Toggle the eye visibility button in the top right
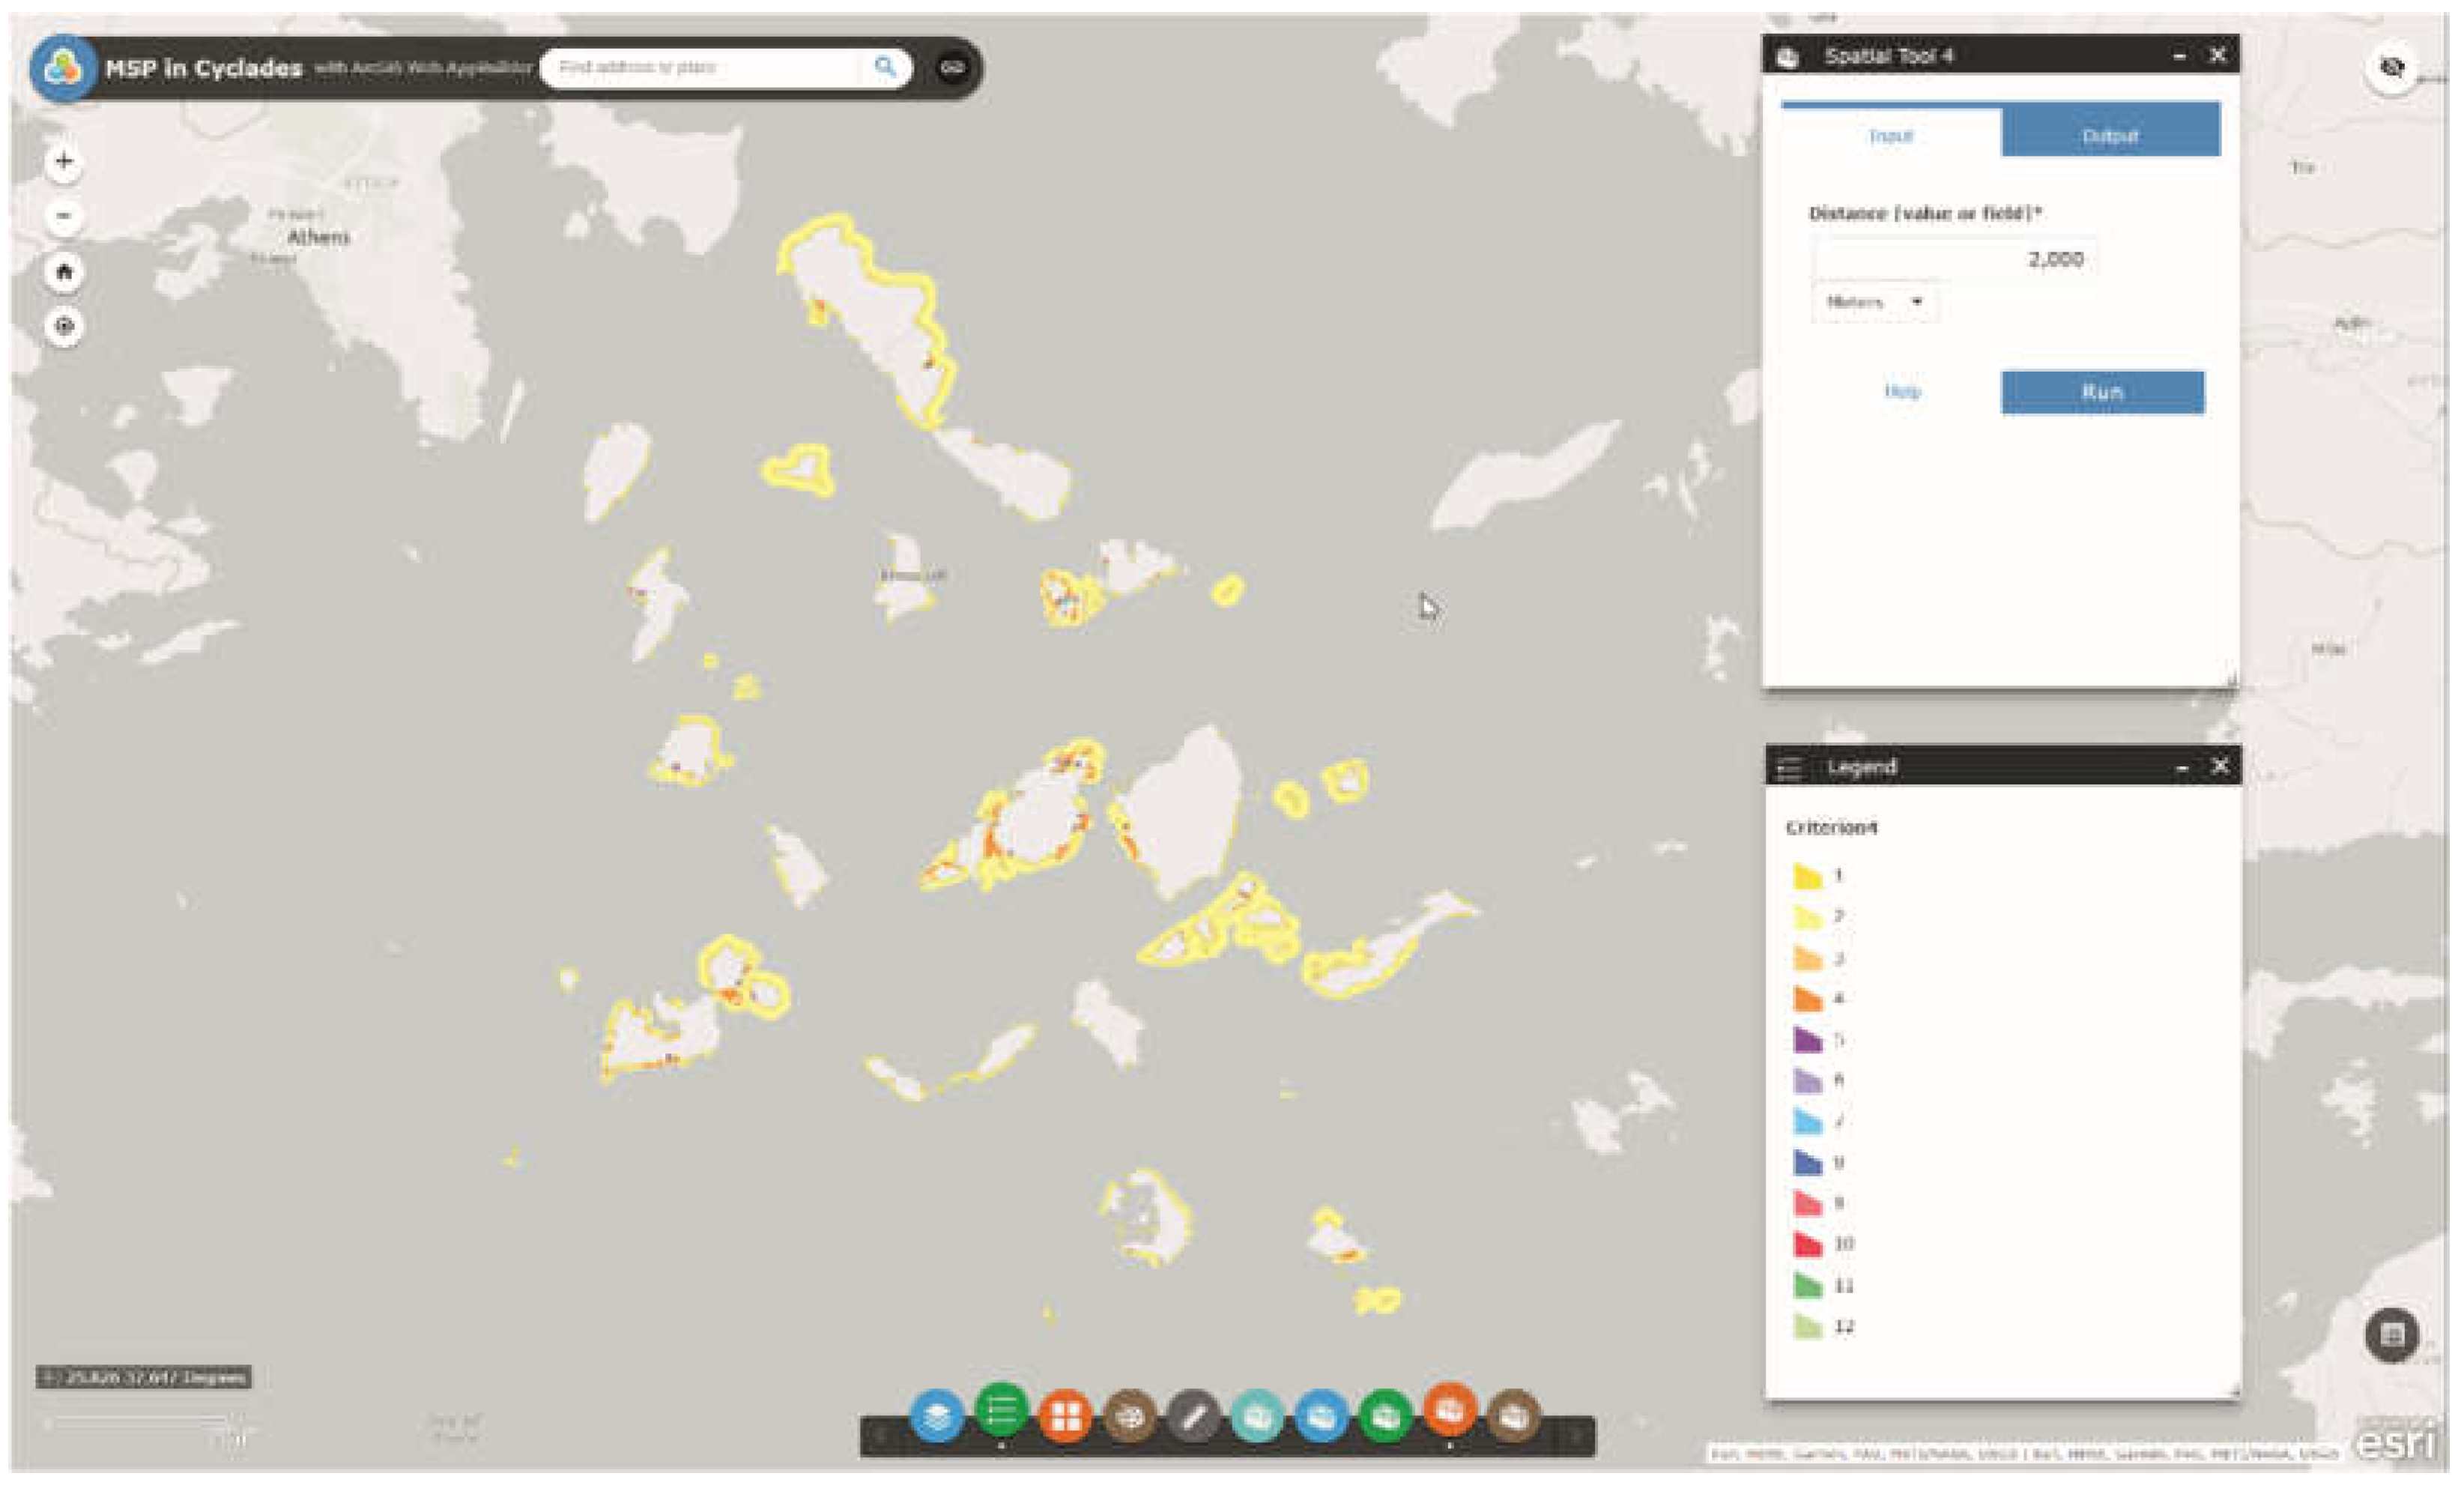Image resolution: width=2464 pixels, height=1497 pixels. [2391, 67]
